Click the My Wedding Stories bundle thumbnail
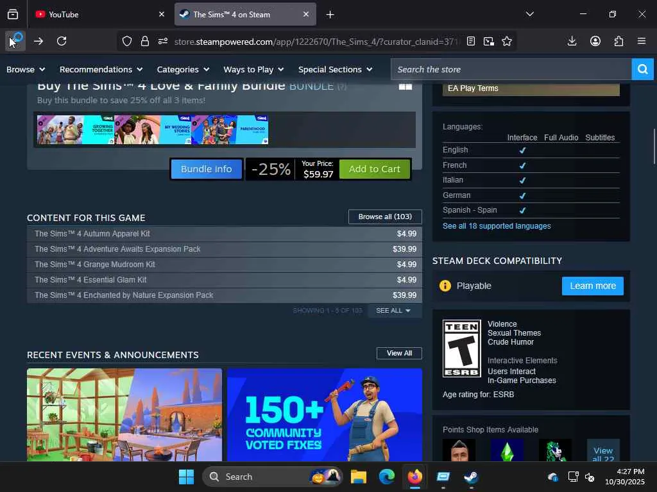The height and width of the screenshot is (492, 657). tap(153, 129)
